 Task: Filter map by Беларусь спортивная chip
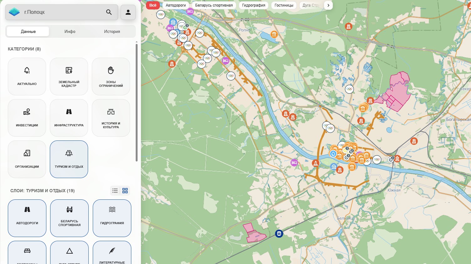pyautogui.click(x=214, y=5)
